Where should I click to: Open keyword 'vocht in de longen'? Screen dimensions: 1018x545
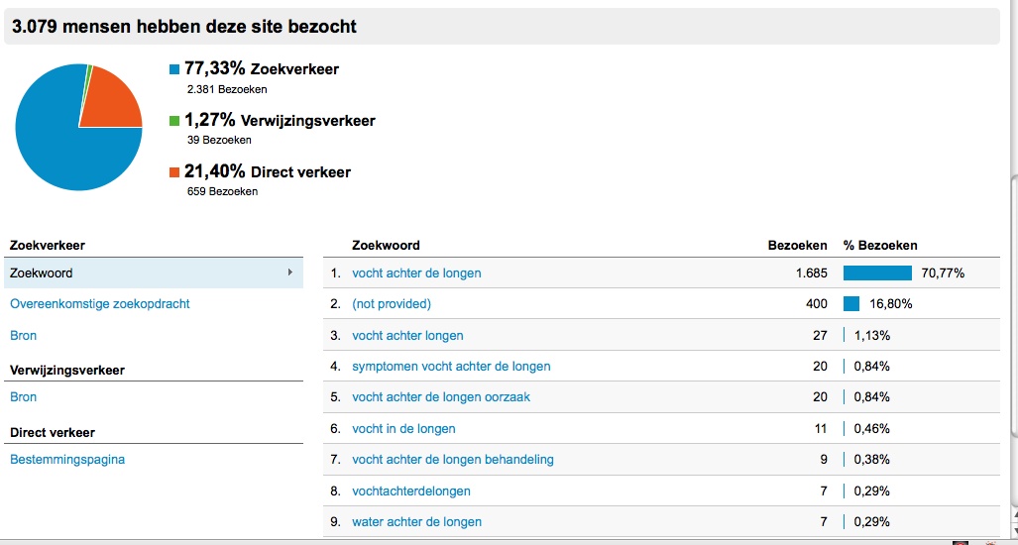point(403,429)
